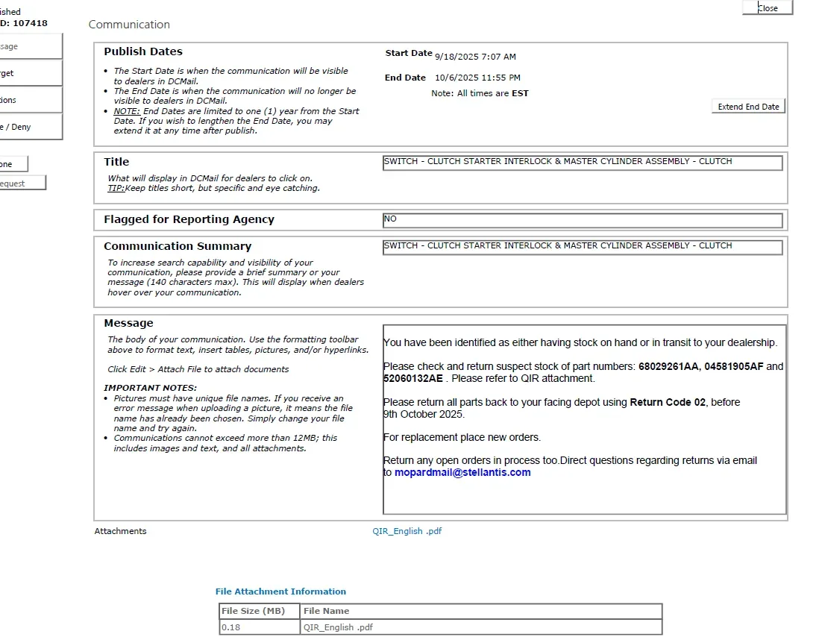Click the Communication Summary field
Screen dimensions: 822x637
point(583,247)
